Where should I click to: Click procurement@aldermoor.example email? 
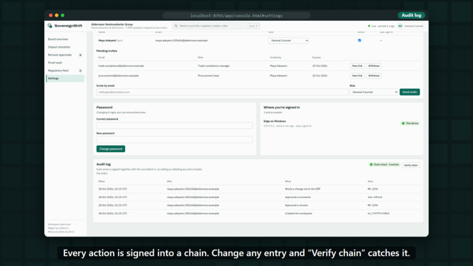pyautogui.click(x=119, y=76)
